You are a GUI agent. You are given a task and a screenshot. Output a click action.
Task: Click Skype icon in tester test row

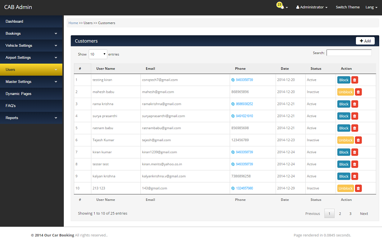pyautogui.click(x=233, y=164)
